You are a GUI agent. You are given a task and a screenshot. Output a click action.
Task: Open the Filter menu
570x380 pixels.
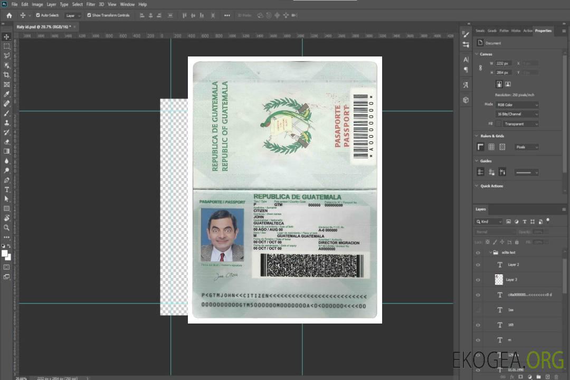tap(91, 4)
